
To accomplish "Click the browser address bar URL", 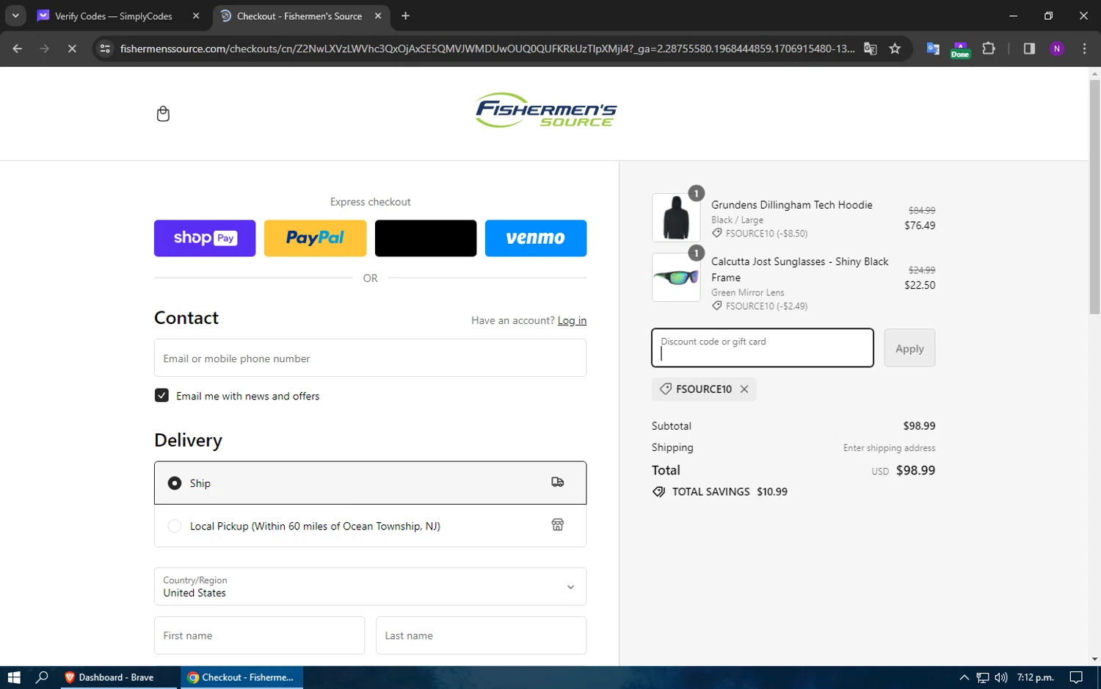I will pos(487,48).
